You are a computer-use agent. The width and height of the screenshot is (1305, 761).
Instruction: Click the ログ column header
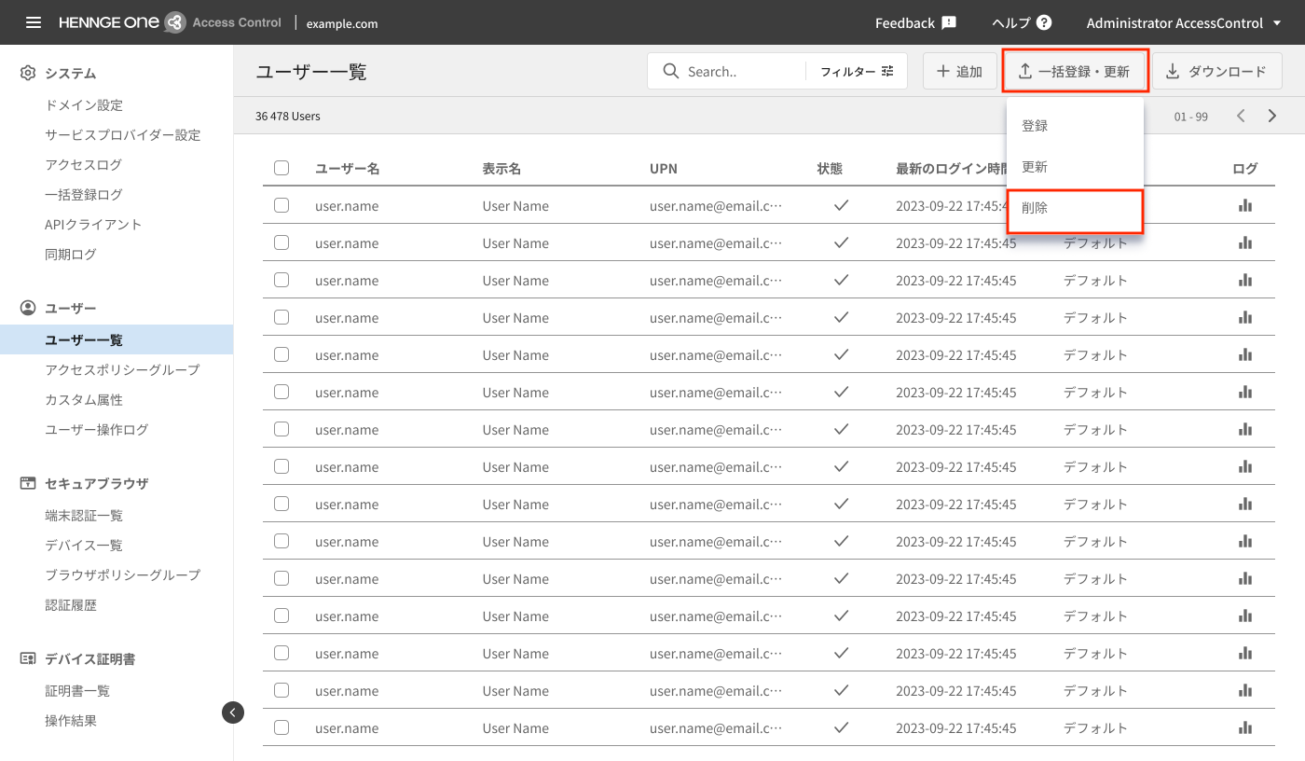tap(1244, 169)
